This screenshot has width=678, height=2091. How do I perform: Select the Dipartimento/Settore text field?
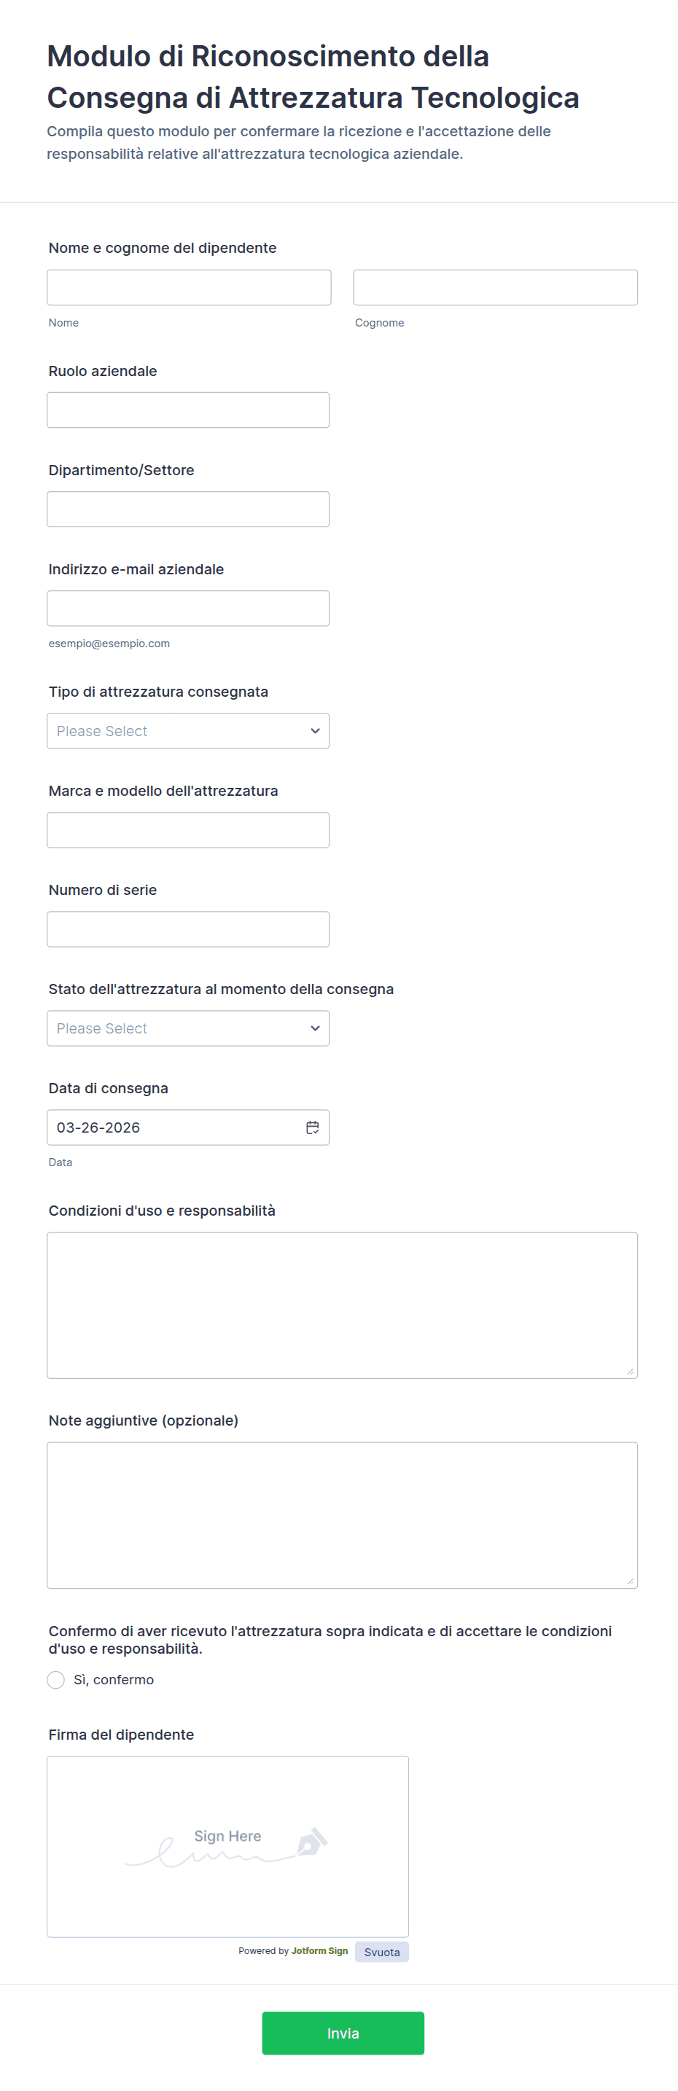tap(188, 509)
